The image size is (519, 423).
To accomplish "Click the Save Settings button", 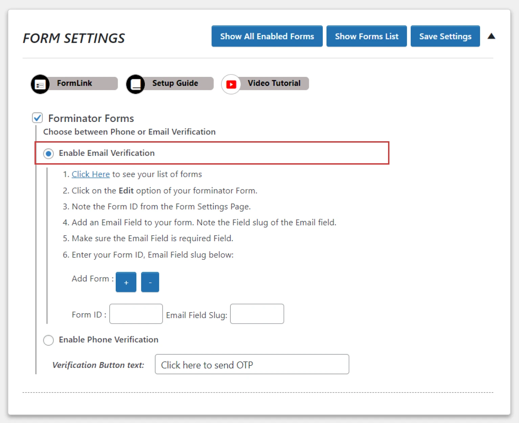I will click(x=445, y=36).
